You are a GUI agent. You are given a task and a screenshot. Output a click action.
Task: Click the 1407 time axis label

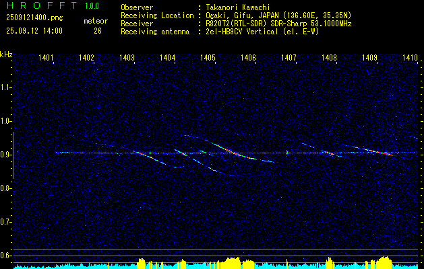coord(289,57)
